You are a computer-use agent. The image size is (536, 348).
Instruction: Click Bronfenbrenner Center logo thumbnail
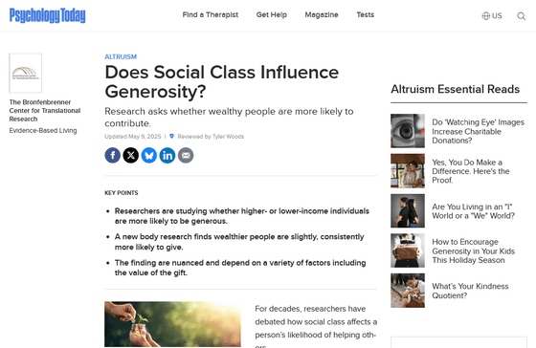(x=26, y=73)
